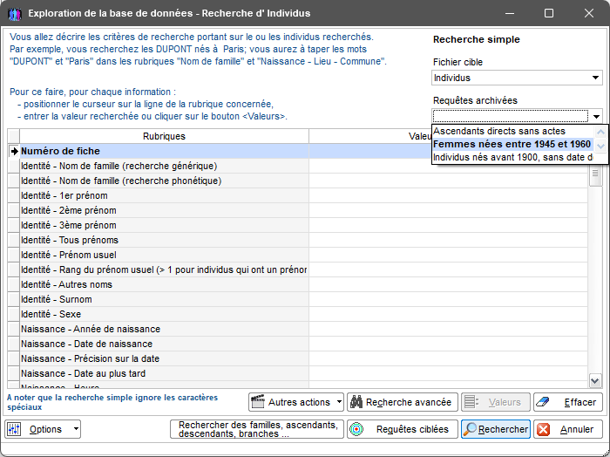Click the Requêtes ciblées button label
The image size is (610, 457).
pos(412,429)
